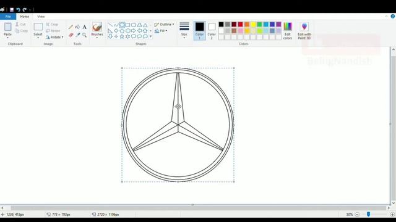Screen dimensions: 396x222
Task: Activate Color 1 foreground selector
Action: coord(199,31)
